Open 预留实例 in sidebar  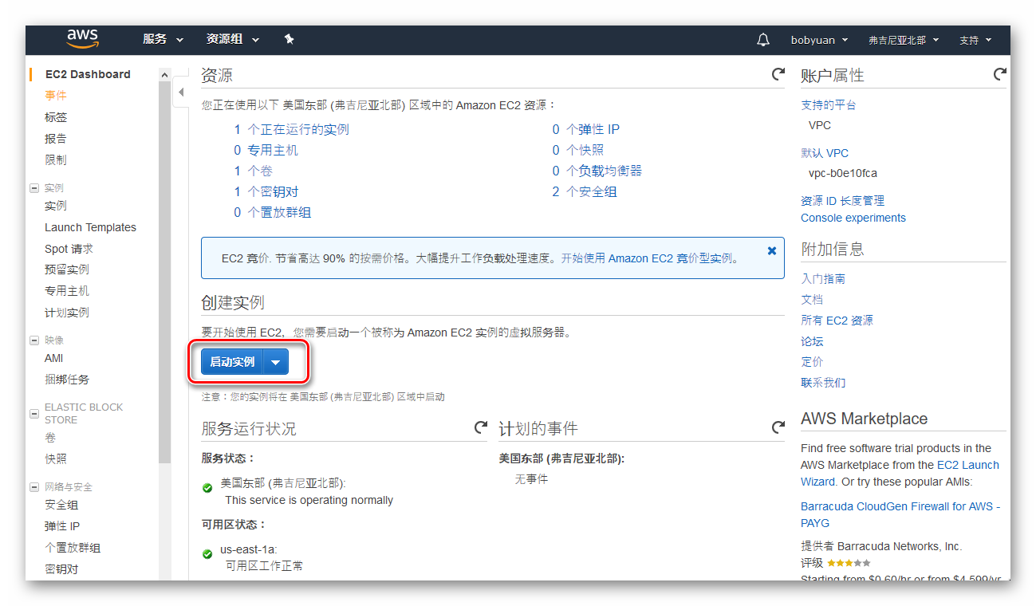pos(67,270)
